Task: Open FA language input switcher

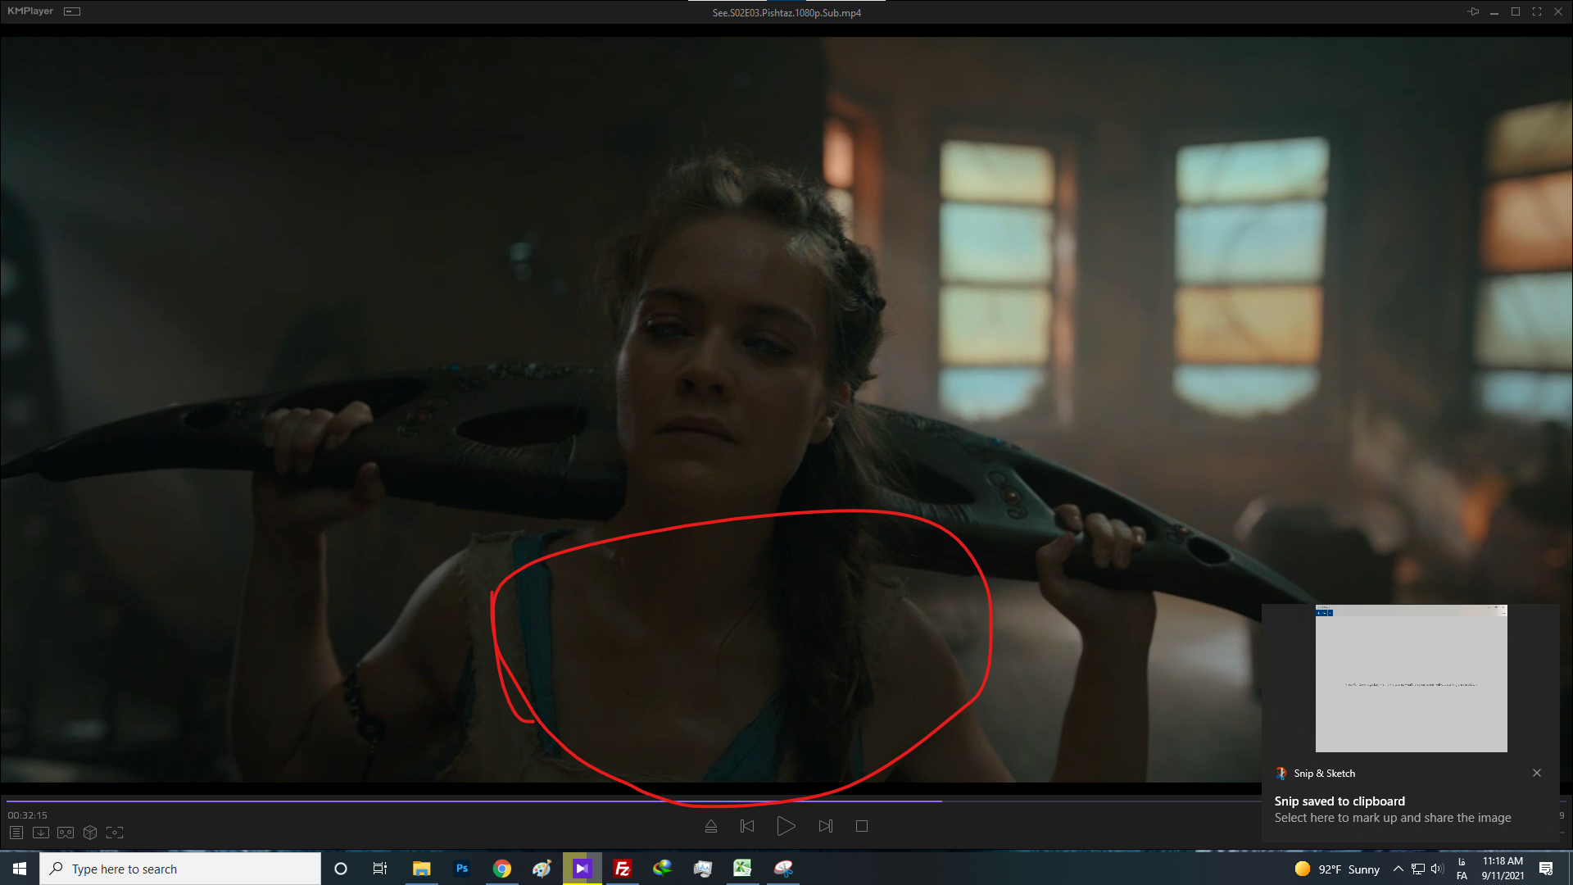Action: point(1462,869)
